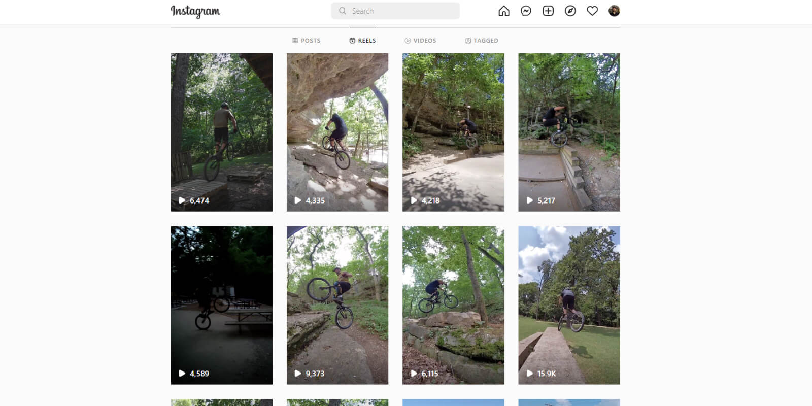Select the Reels tab
The height and width of the screenshot is (406, 812).
tap(362, 41)
